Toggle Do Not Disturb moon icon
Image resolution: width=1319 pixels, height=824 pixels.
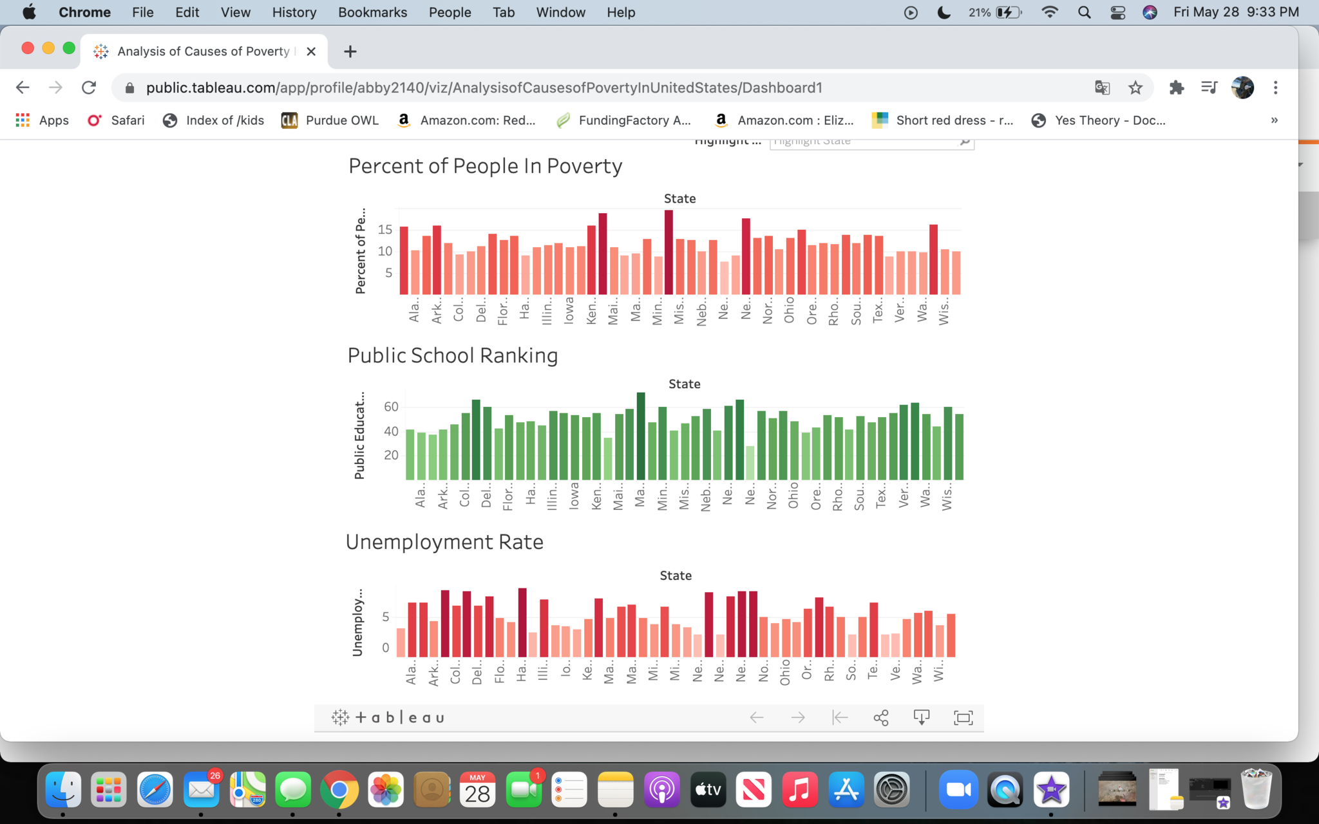(944, 12)
